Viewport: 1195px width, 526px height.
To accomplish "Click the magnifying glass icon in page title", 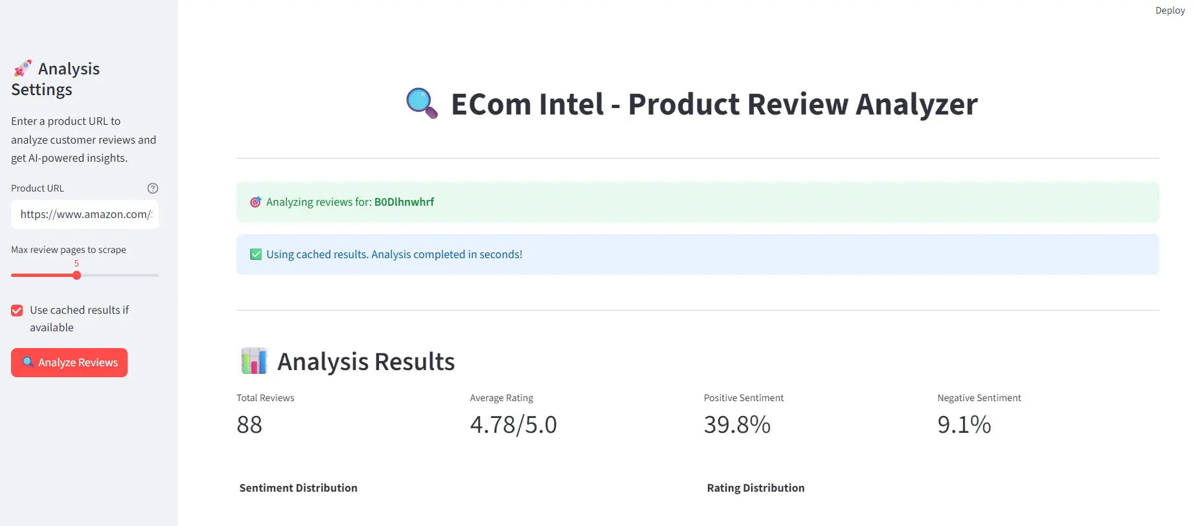I will (x=422, y=104).
